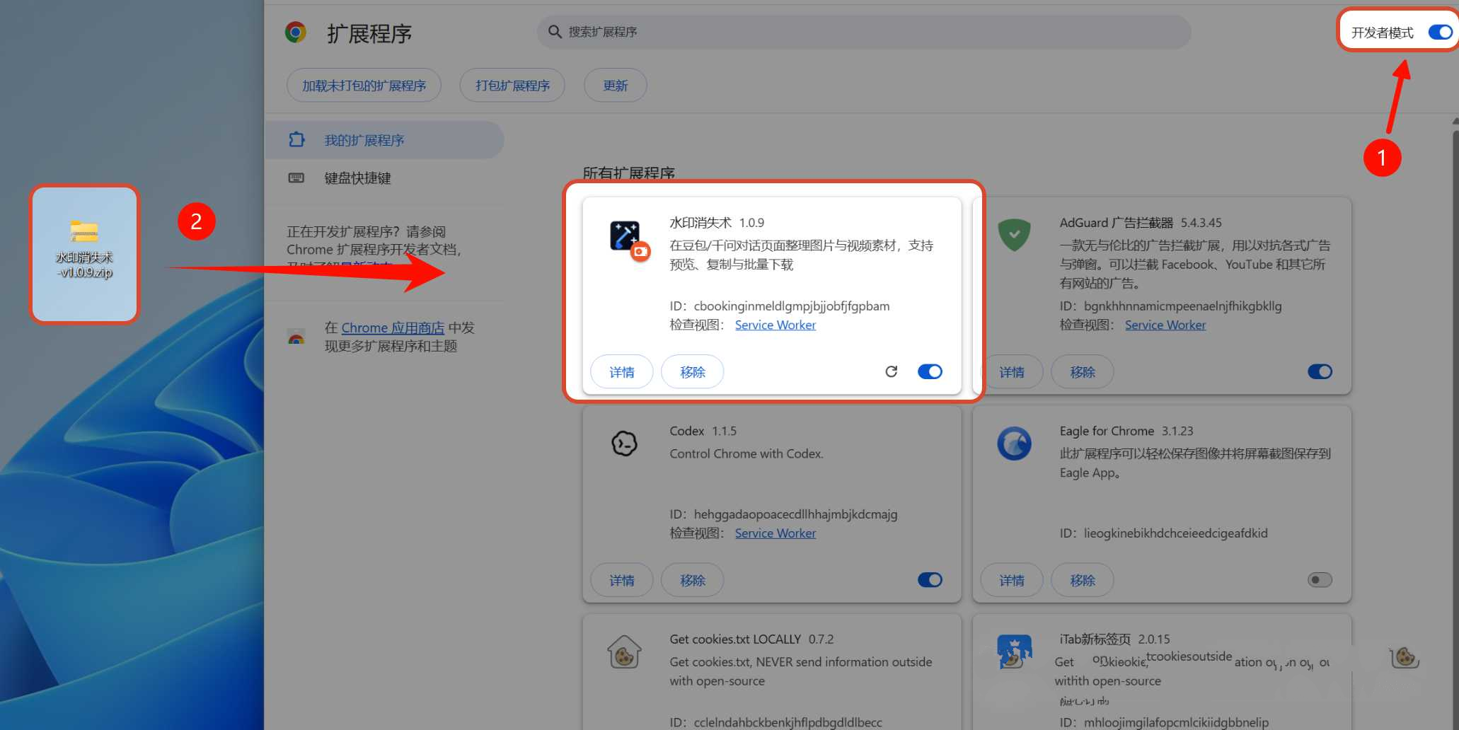Click the 'Control Chrome with Codex.' description

pyautogui.click(x=746, y=453)
